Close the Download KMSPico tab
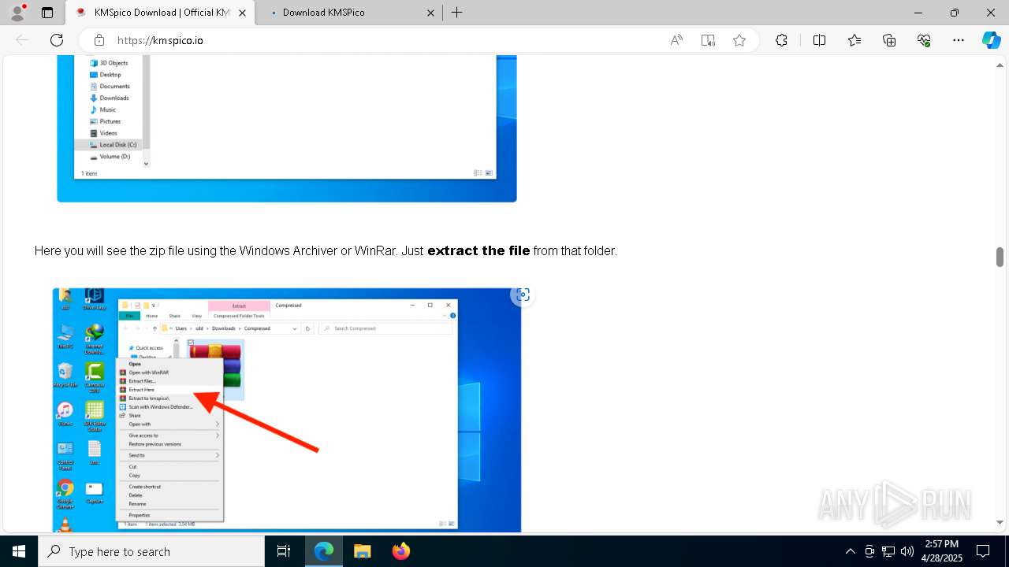Image resolution: width=1009 pixels, height=567 pixels. point(431,13)
